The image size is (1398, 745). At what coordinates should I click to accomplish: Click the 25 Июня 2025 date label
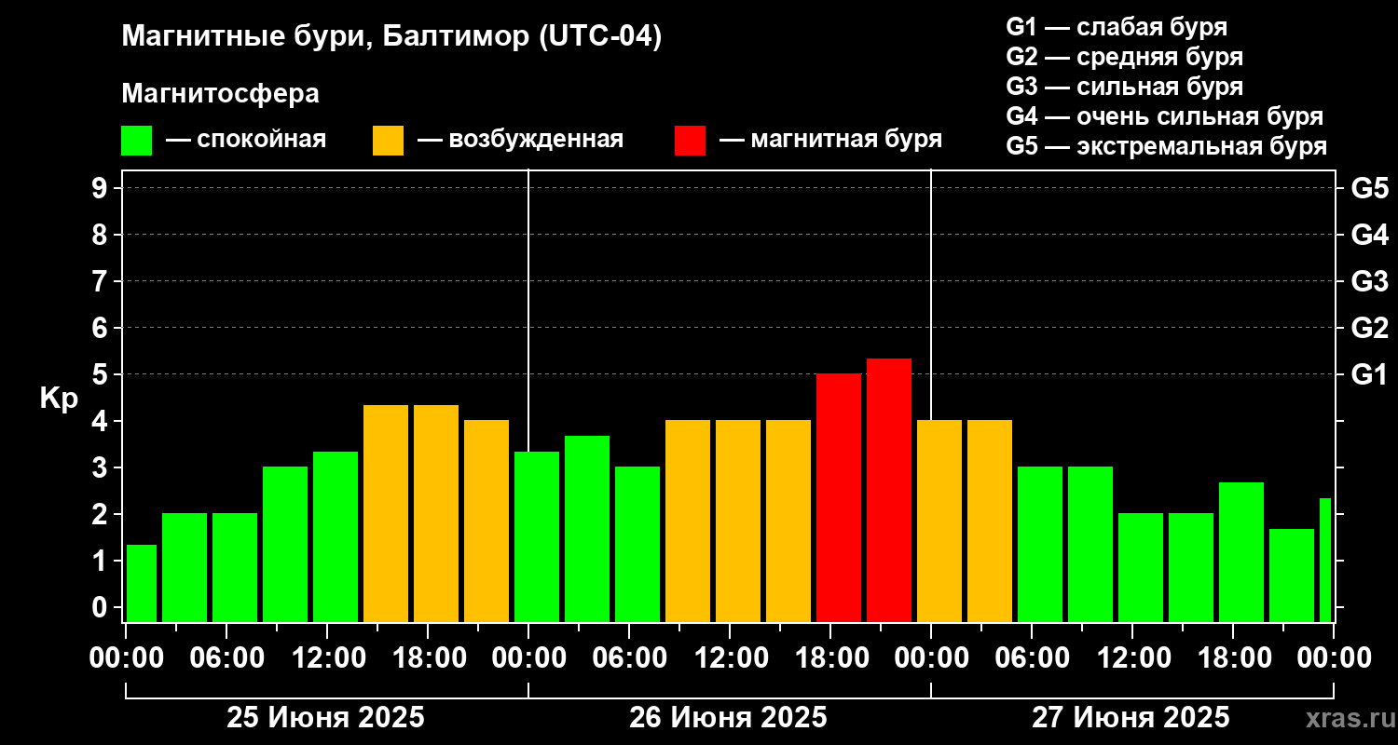326,718
